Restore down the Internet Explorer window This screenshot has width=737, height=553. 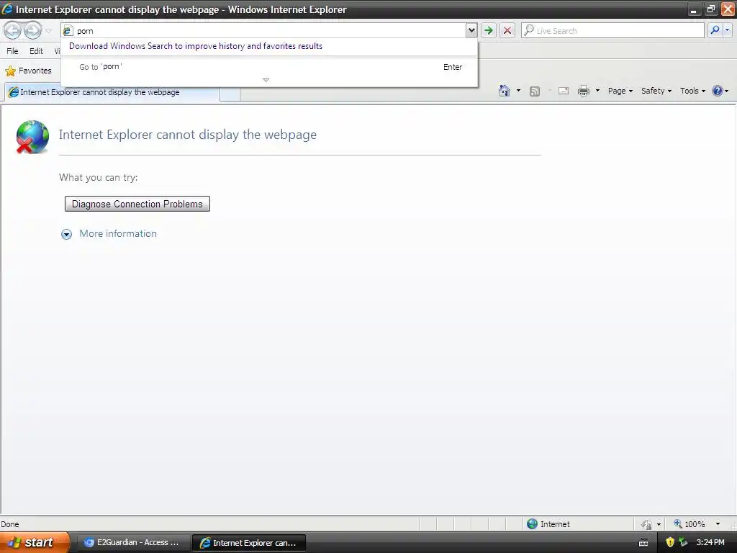click(x=710, y=9)
